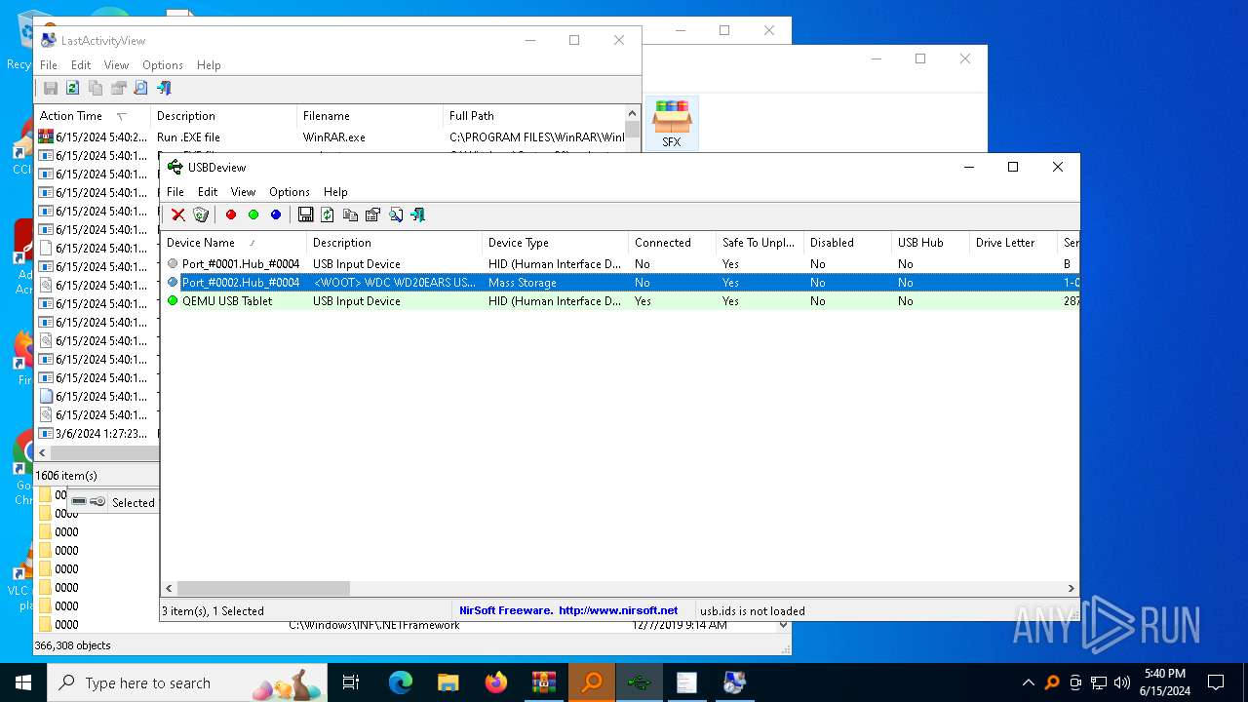Open the SFX icon in WinRAR window
Image resolution: width=1248 pixels, height=702 pixels.
[672, 123]
